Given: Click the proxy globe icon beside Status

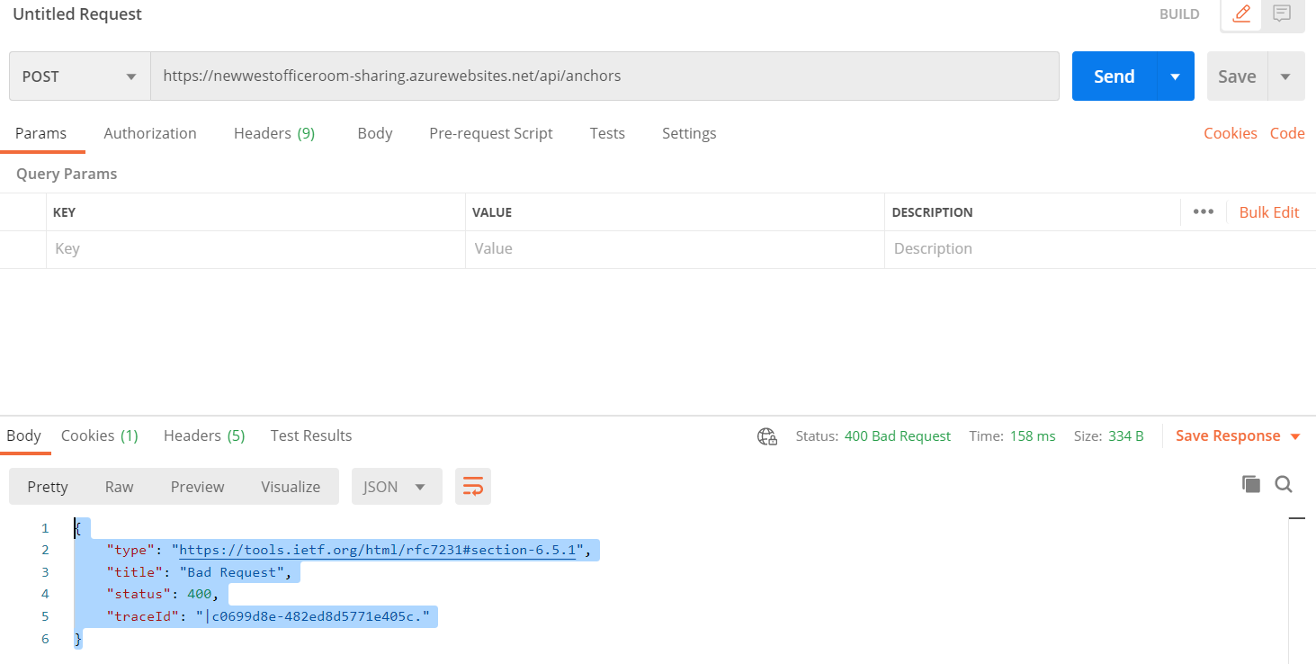Looking at the screenshot, I should pyautogui.click(x=766, y=435).
